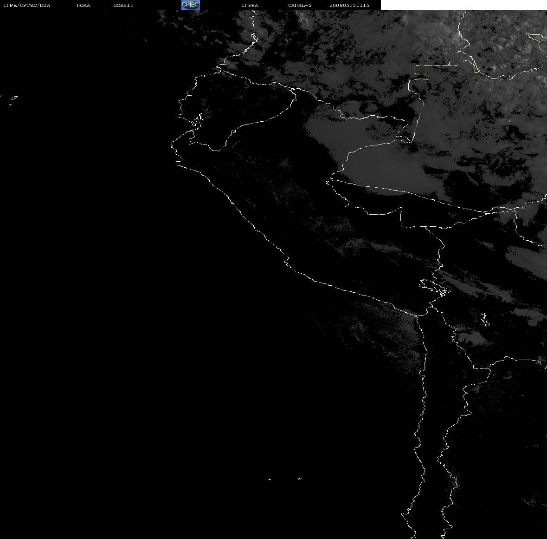Select the small Lake Poopó outline
This screenshot has height=539, width=547.
coord(484,319)
